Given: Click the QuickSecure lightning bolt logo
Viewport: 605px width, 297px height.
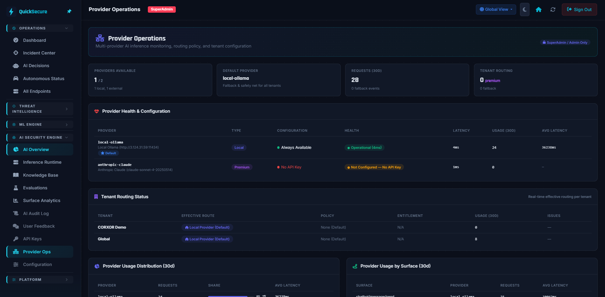Looking at the screenshot, I should (x=11, y=11).
